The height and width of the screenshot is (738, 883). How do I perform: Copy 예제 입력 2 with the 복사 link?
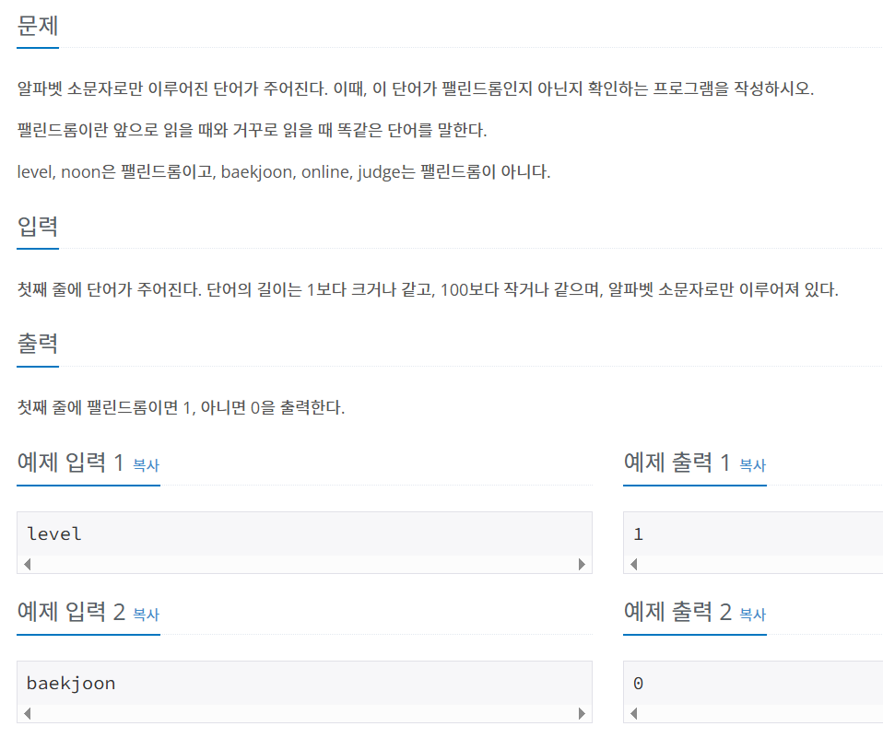146,615
